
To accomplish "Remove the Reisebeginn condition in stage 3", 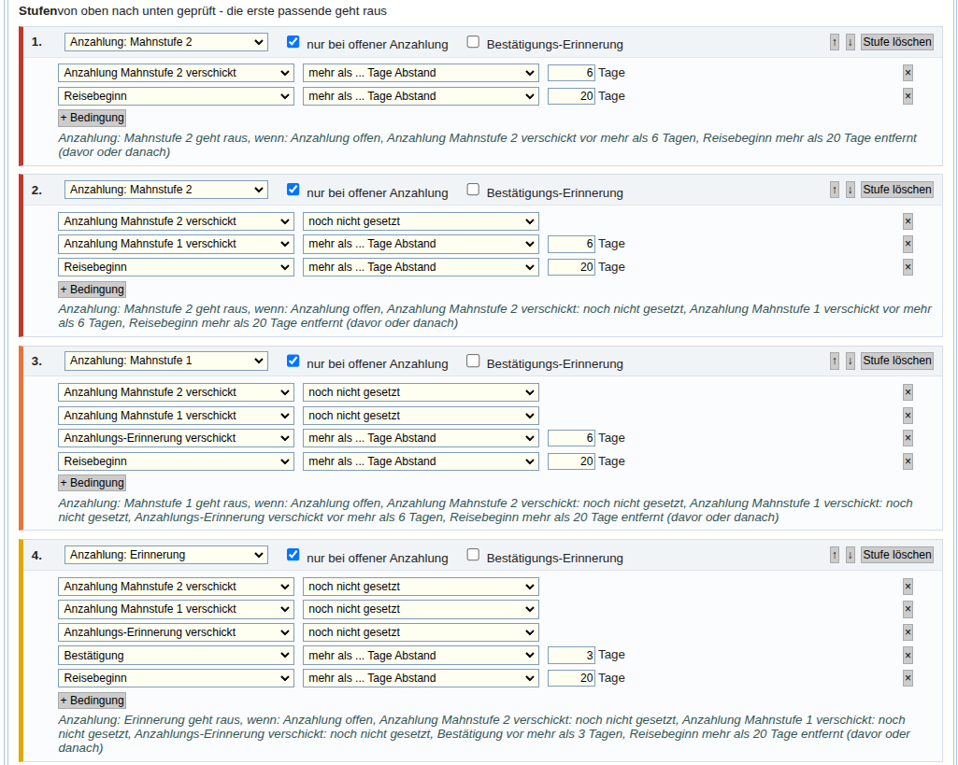I will (x=908, y=461).
